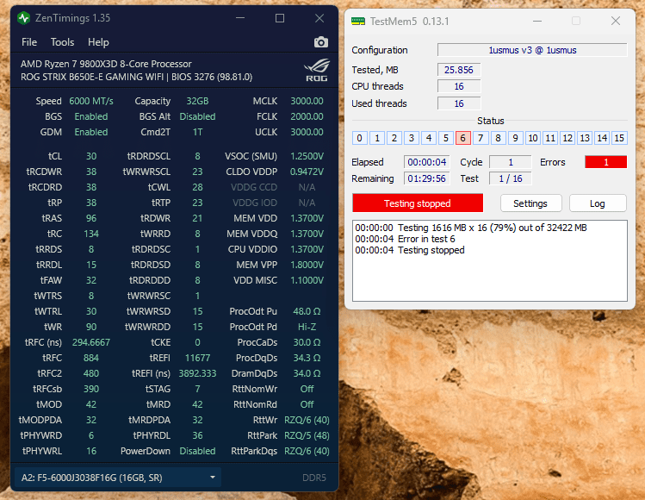Viewport: 645px width, 500px height.
Task: Click the red Errors count field
Action: point(606,162)
